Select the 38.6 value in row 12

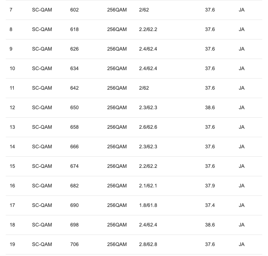[210, 107]
